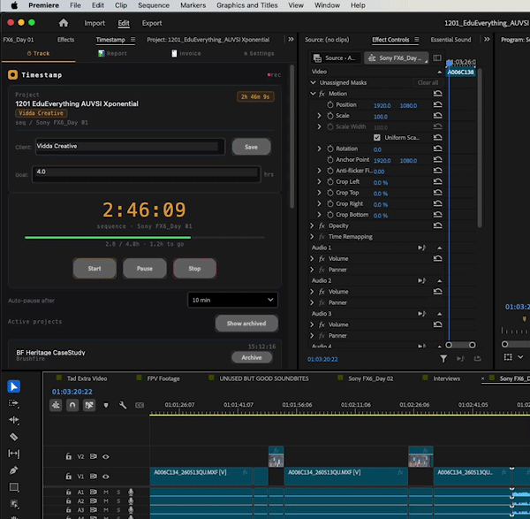
Task: Click the Goal hours input field
Action: point(147,174)
